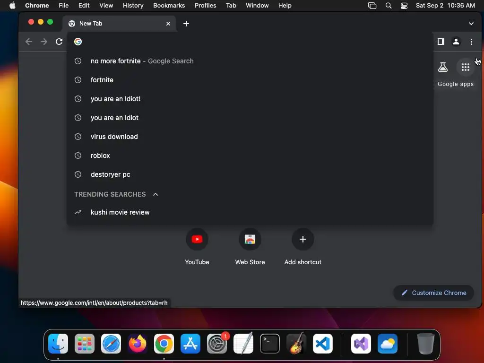Open the Profiles menu
The image size is (484, 363).
[205, 6]
